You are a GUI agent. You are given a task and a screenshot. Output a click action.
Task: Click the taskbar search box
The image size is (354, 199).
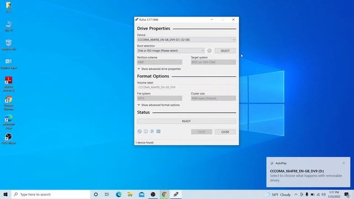51,194
